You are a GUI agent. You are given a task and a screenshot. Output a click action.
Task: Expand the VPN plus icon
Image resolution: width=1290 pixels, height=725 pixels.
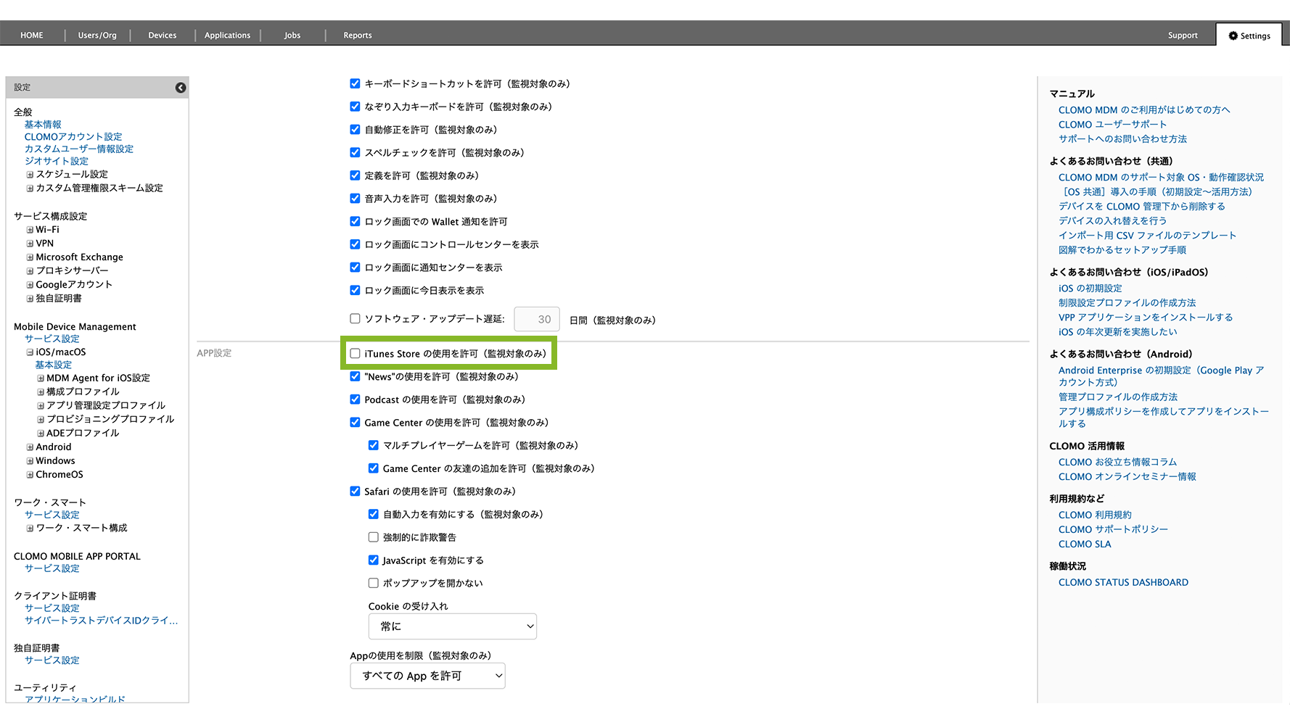30,244
